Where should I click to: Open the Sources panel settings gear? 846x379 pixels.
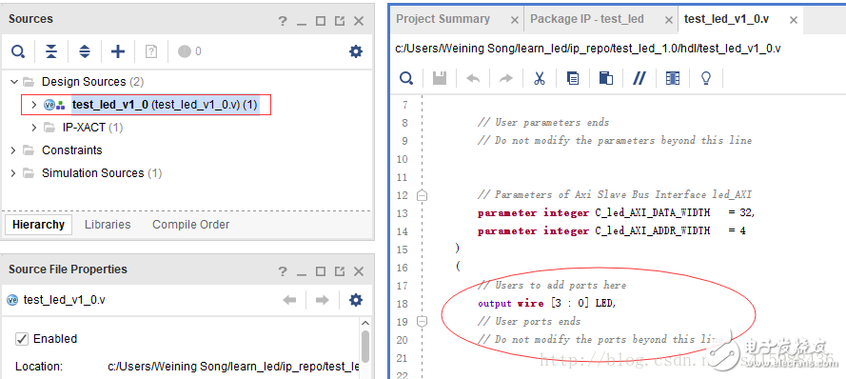point(356,51)
